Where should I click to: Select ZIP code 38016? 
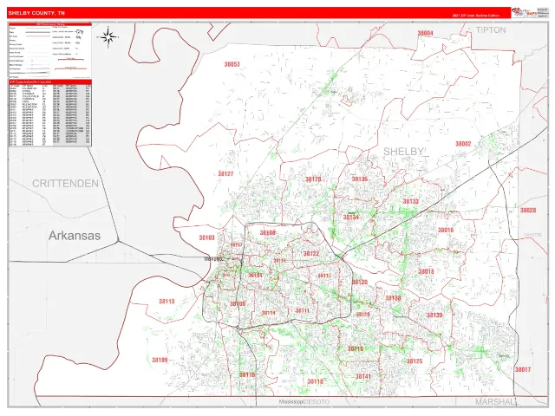tap(446, 230)
